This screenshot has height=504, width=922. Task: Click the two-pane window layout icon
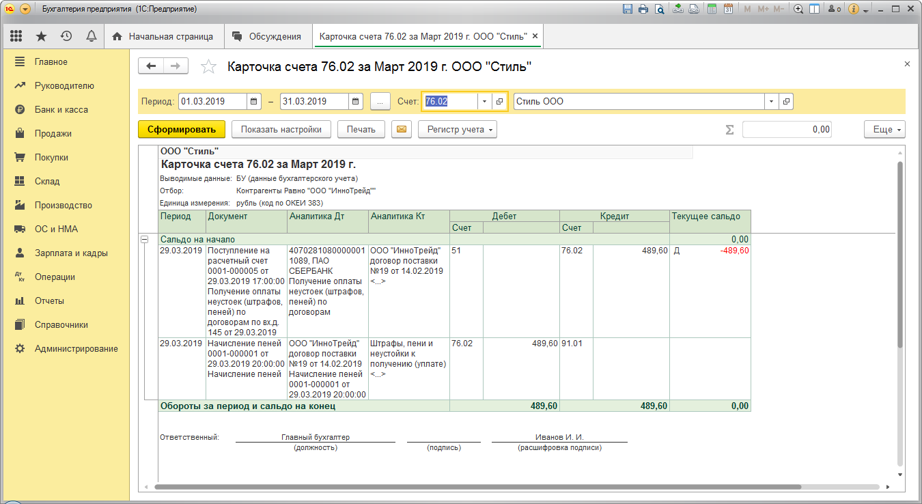[814, 9]
